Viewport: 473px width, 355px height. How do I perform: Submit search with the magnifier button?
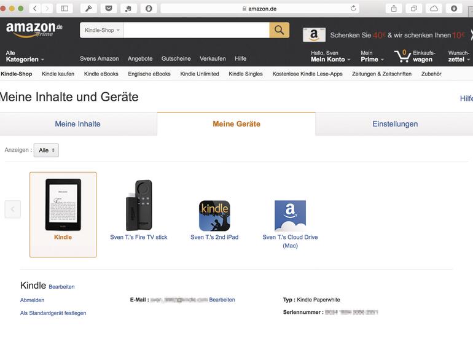click(279, 30)
